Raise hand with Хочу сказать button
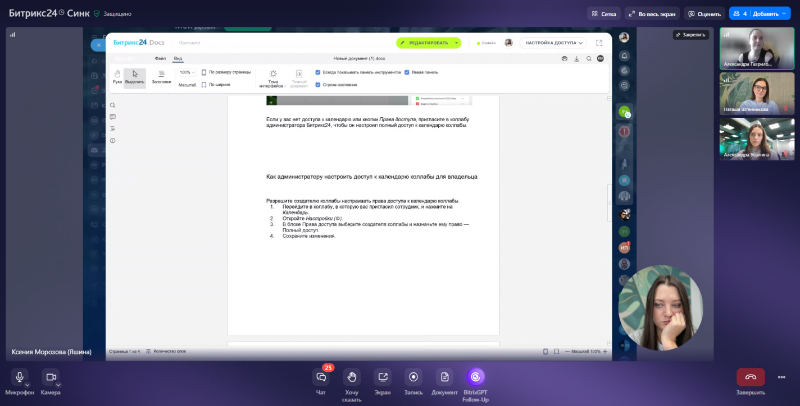 click(352, 377)
